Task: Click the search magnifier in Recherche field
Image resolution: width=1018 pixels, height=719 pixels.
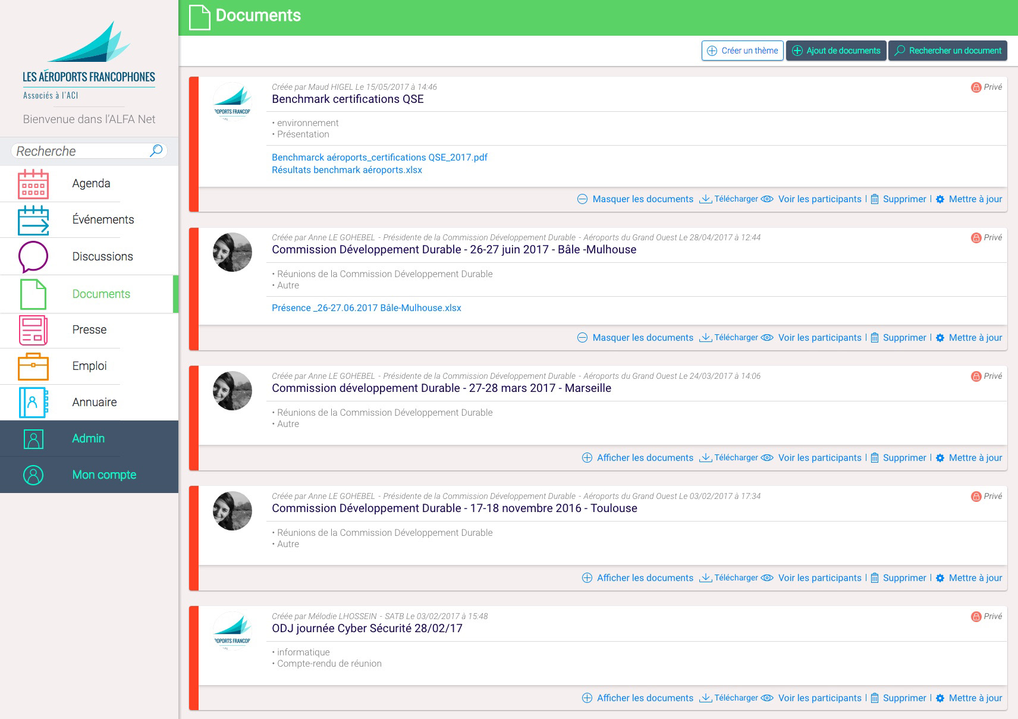Action: click(x=156, y=150)
